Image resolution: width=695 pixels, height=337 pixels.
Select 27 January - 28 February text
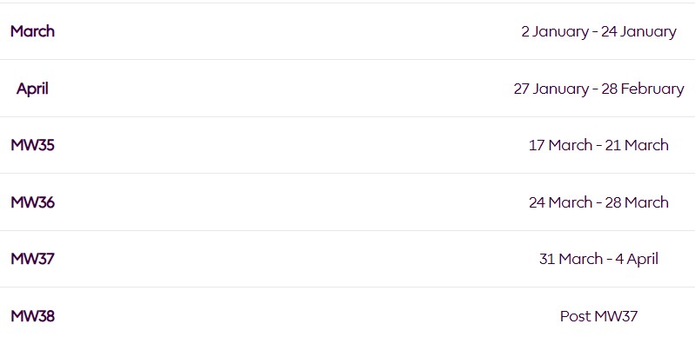pyautogui.click(x=598, y=89)
